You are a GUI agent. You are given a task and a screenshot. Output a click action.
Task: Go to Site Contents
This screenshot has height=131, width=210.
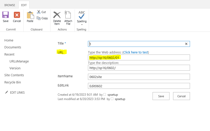pyautogui.click(x=14, y=75)
